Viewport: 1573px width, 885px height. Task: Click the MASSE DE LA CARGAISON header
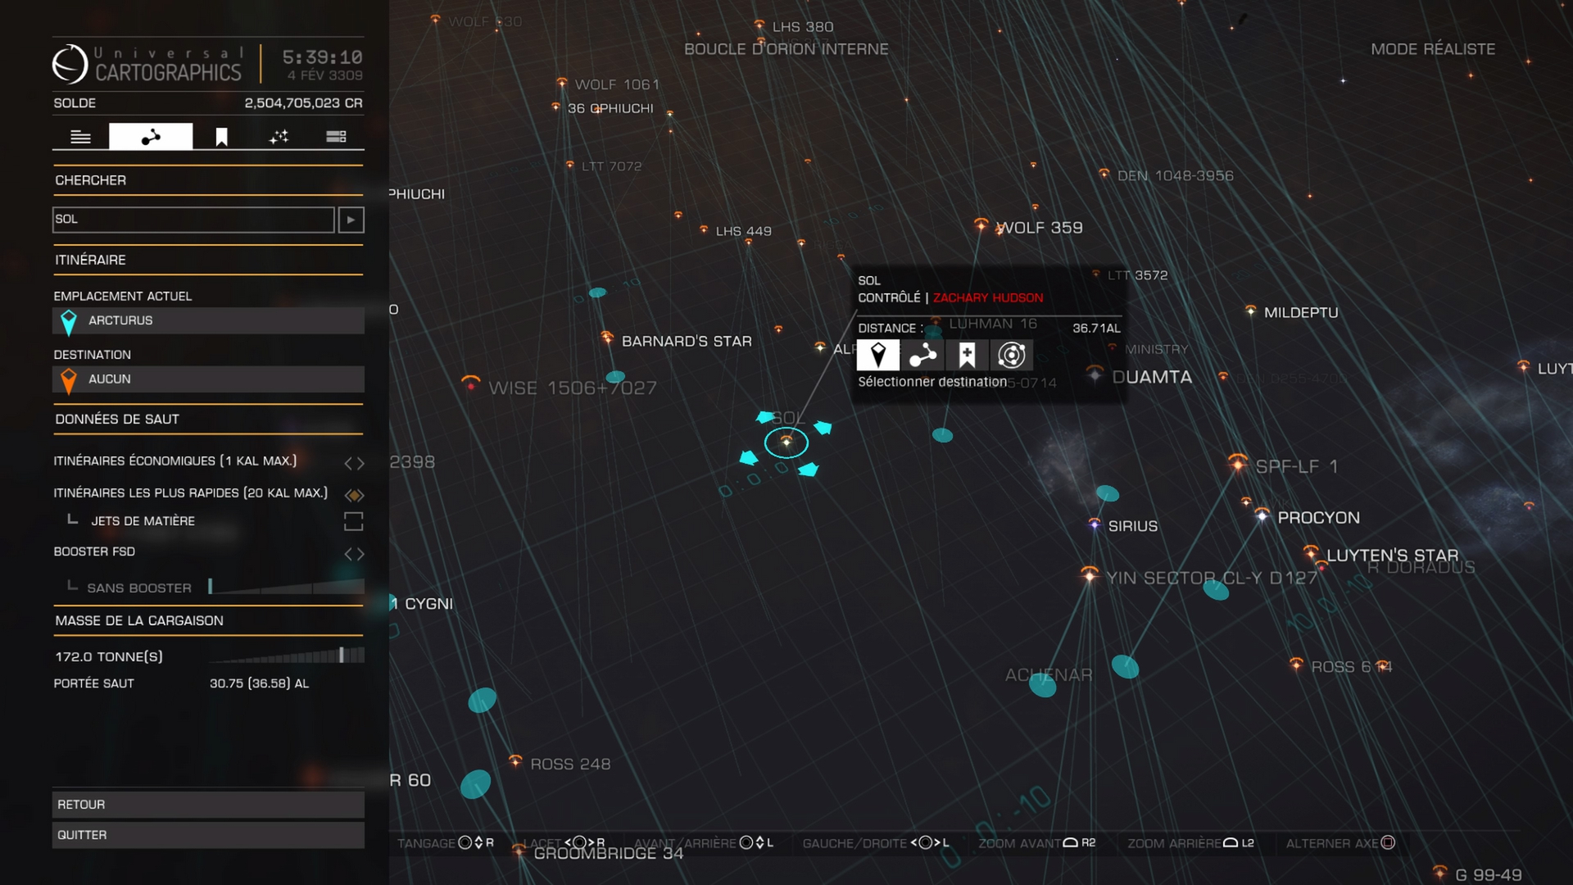point(139,621)
